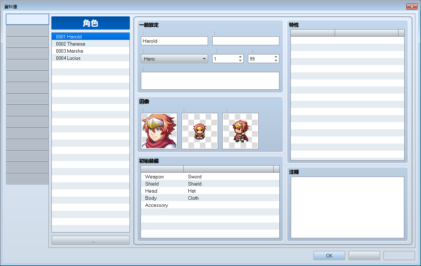The width and height of the screenshot is (421, 266).
Task: Click the max level field showing 99
Action: pos(261,59)
